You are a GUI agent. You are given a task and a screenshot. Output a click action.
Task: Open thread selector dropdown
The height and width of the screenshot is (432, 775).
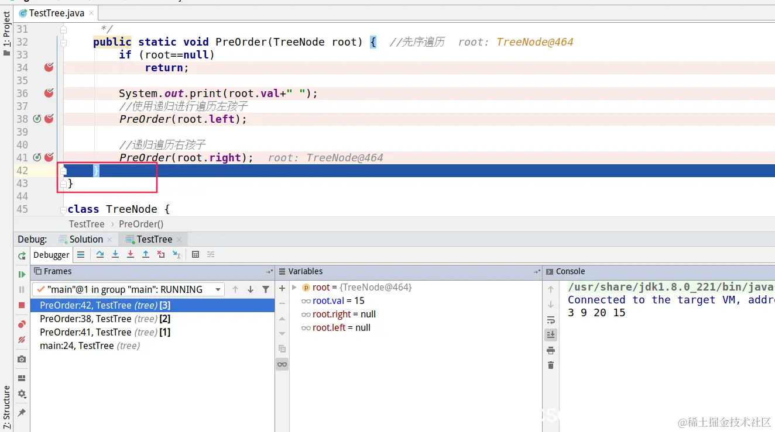[x=129, y=289]
